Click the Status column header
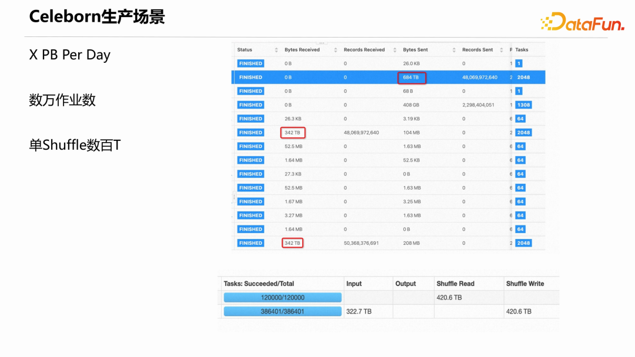635x357 pixels. coord(245,50)
